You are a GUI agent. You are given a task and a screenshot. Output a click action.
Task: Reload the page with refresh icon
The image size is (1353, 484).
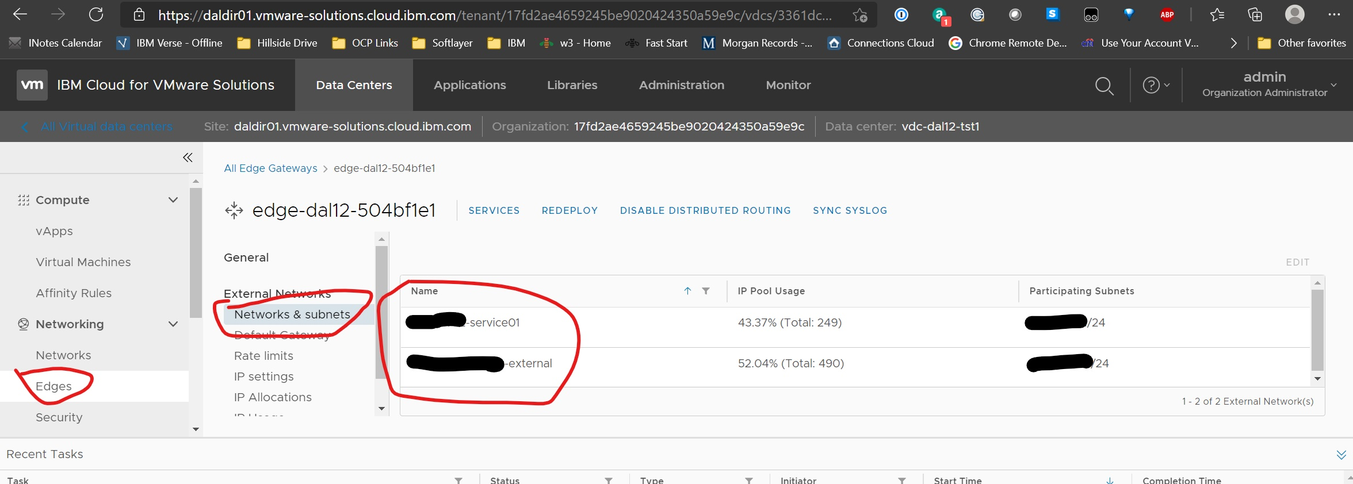click(96, 14)
